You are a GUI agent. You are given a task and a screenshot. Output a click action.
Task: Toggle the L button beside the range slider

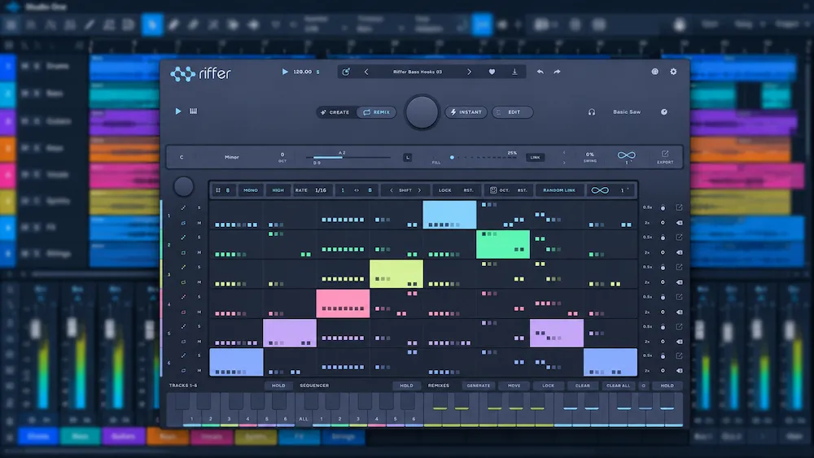pos(408,157)
